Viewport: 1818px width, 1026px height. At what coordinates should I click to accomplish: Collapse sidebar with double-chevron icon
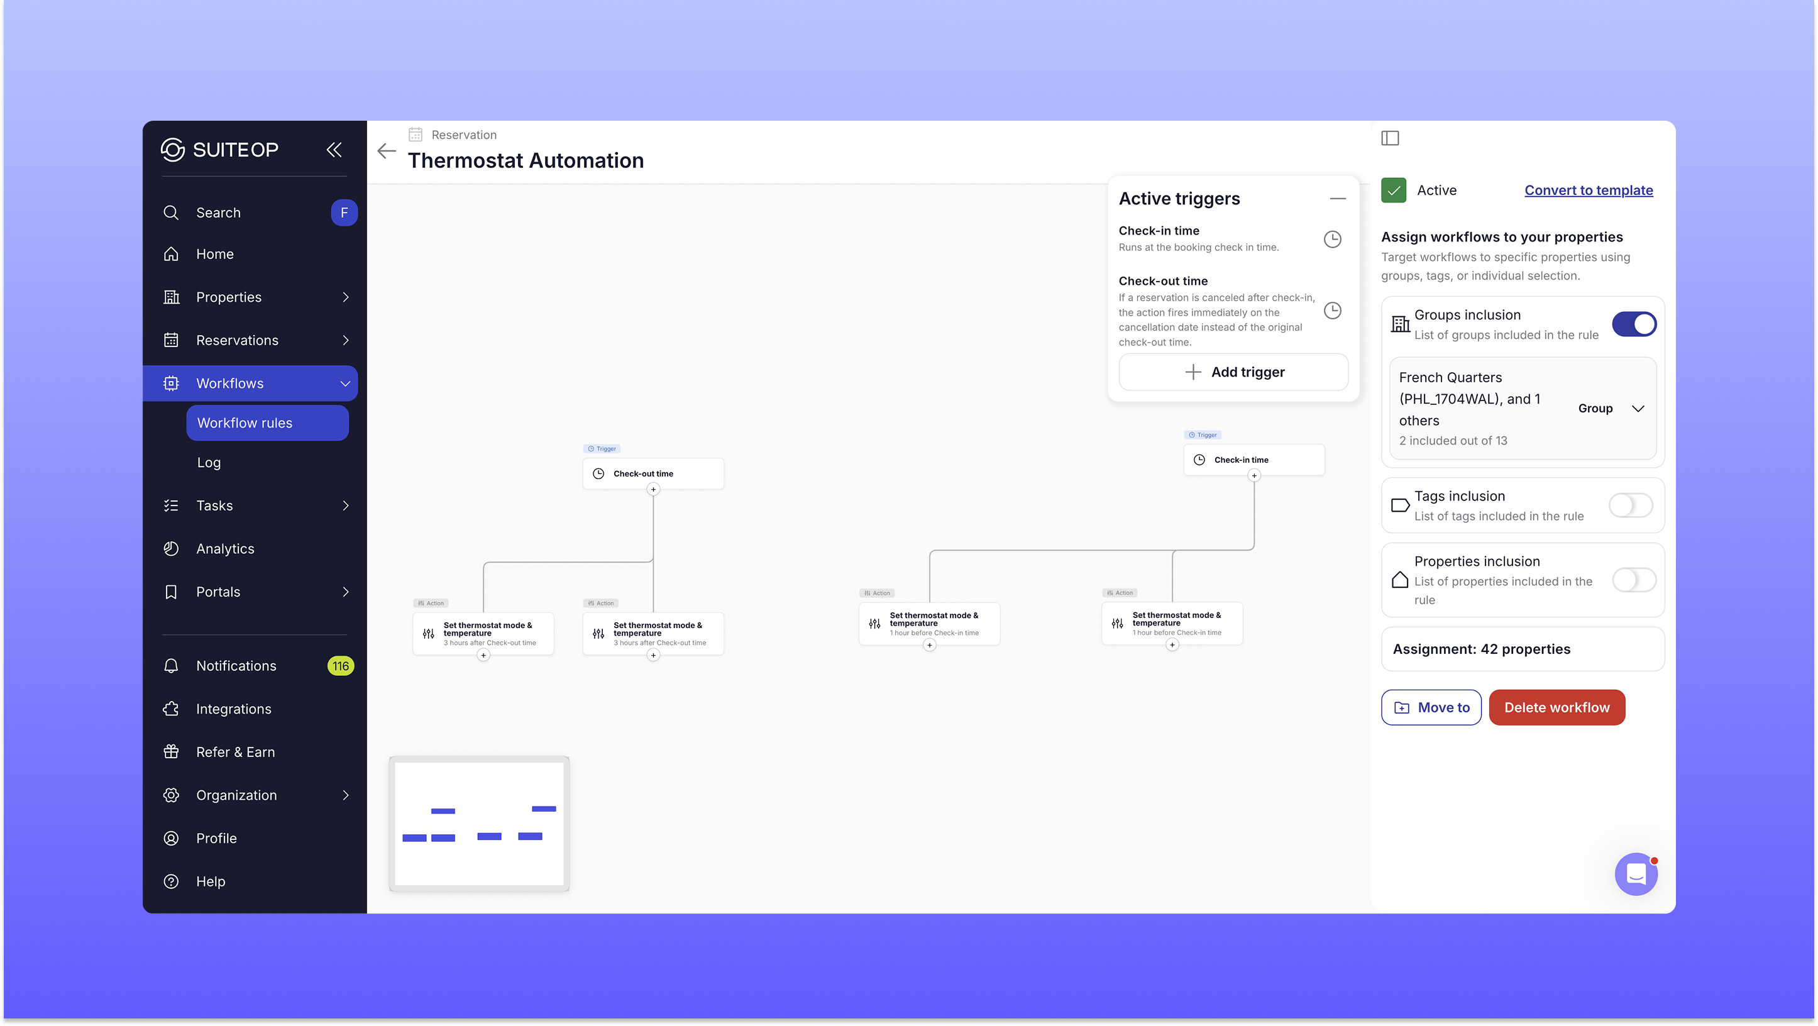tap(334, 150)
